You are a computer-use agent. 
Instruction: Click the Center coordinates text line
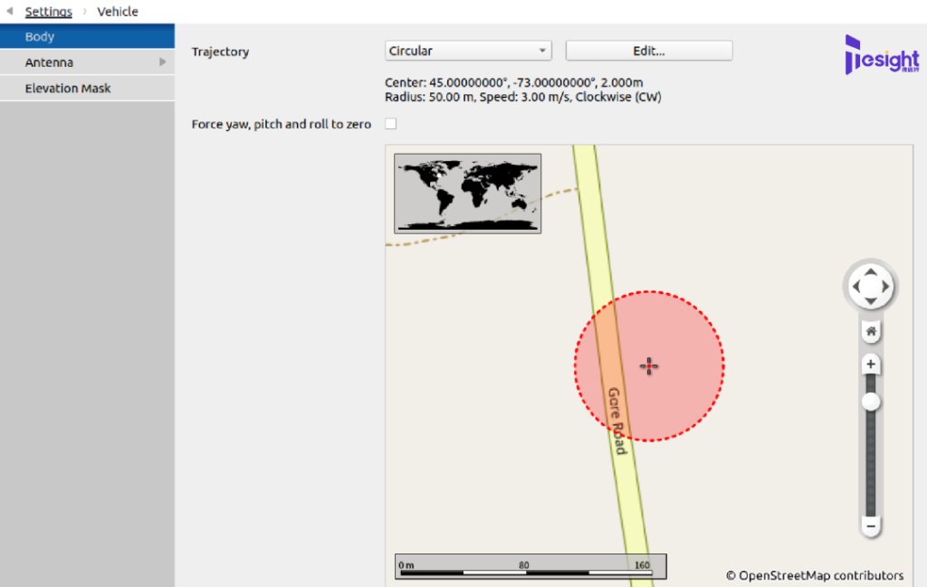point(514,82)
